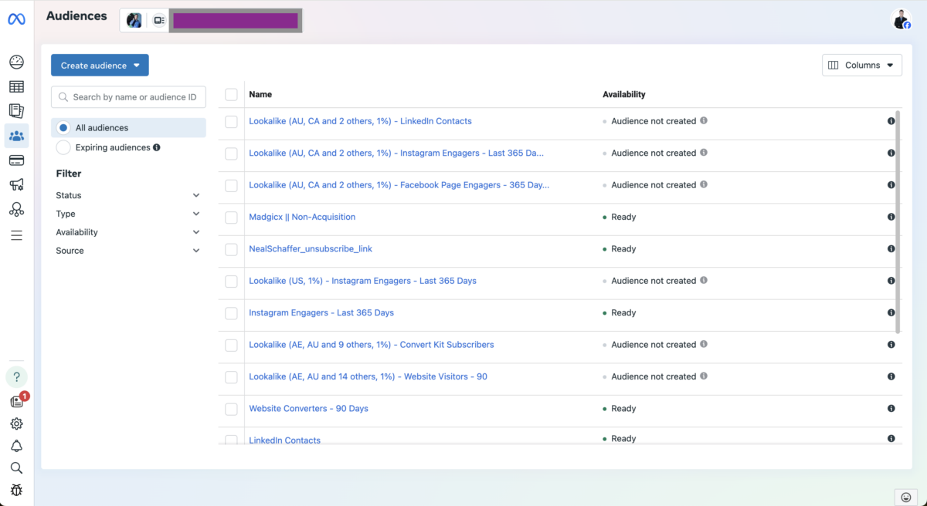Click the audience search input field
Screen dimensions: 927x506
(134, 97)
